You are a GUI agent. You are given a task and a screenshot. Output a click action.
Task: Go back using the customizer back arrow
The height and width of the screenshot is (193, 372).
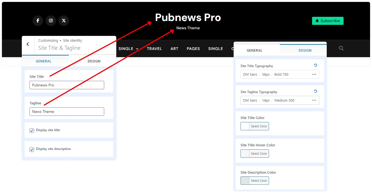(x=28, y=44)
